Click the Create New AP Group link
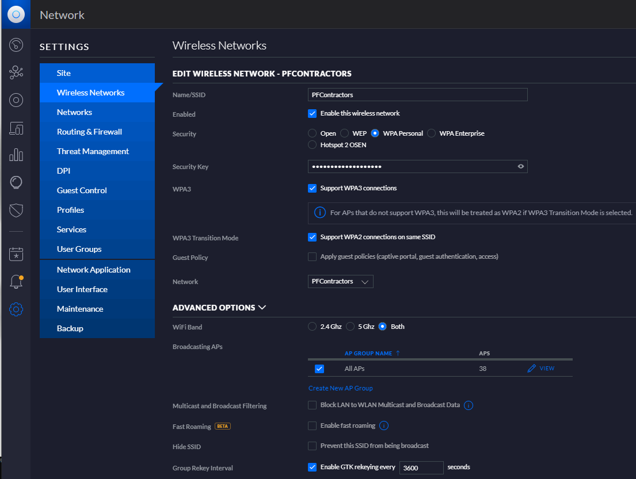The height and width of the screenshot is (479, 636). click(341, 388)
